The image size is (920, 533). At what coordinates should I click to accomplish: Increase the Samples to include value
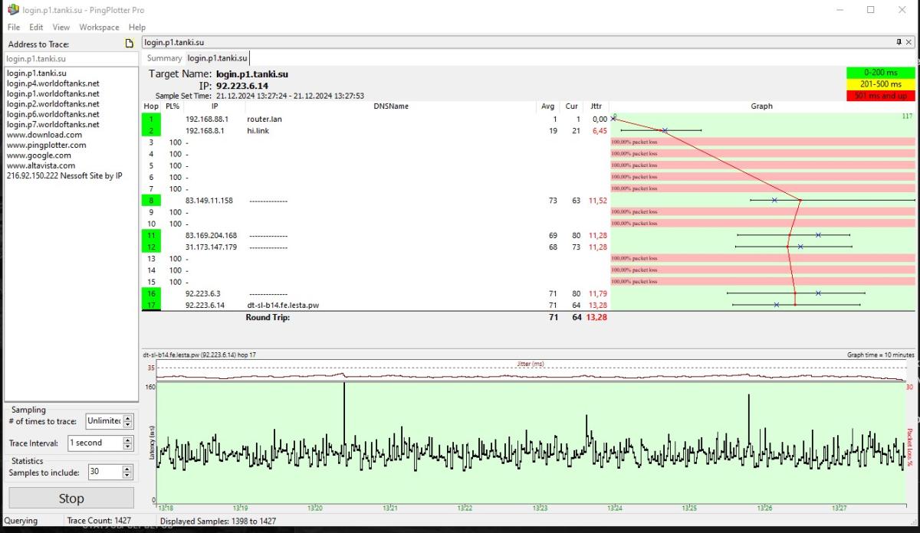(x=127, y=469)
